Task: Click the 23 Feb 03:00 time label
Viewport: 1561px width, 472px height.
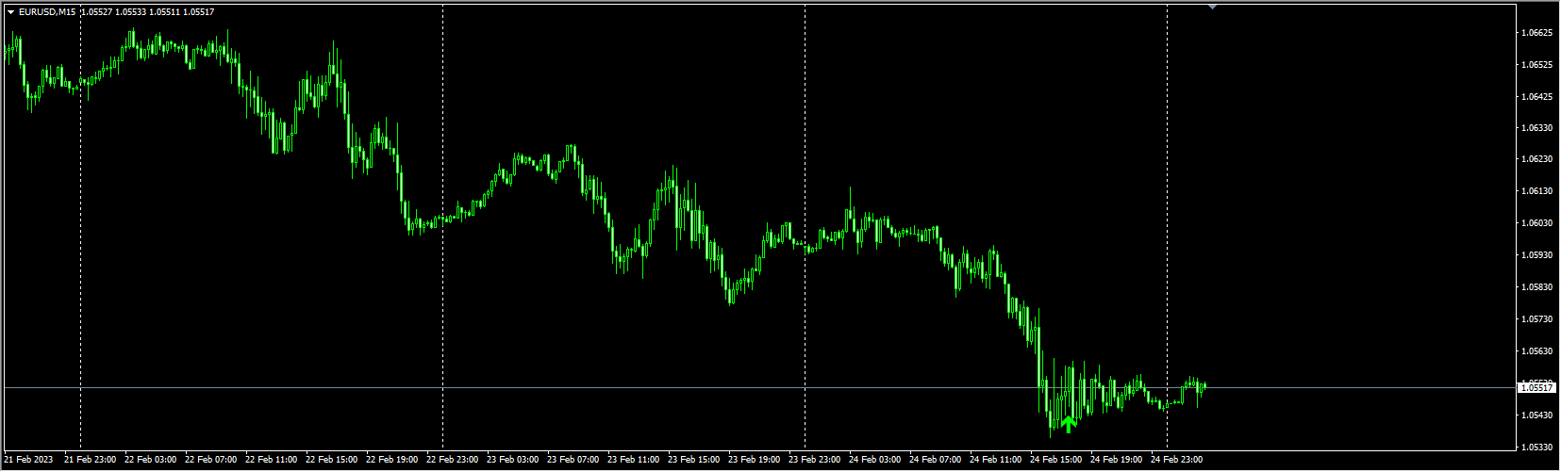Action: pyautogui.click(x=513, y=461)
